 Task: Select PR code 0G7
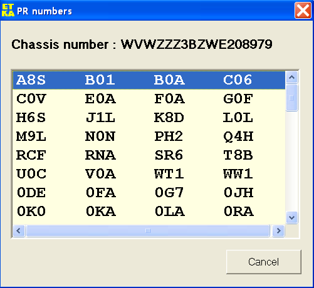click(x=169, y=193)
